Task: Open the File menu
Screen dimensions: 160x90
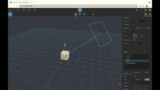Action: coord(18,10)
